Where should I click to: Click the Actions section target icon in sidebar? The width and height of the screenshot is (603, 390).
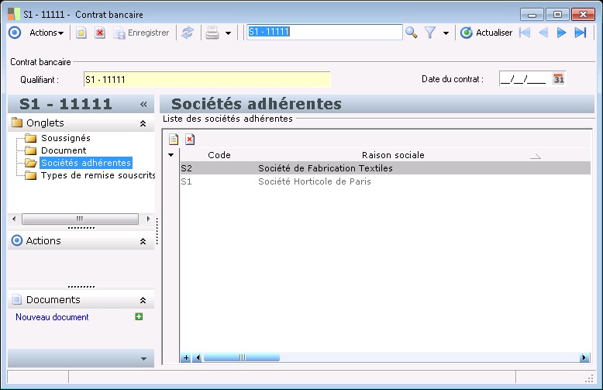coord(17,241)
